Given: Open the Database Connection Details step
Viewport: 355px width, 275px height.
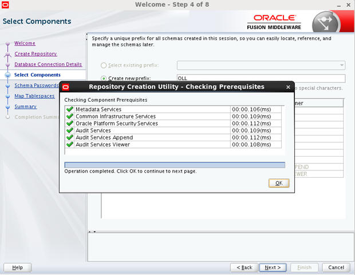Looking at the screenshot, I should point(48,65).
